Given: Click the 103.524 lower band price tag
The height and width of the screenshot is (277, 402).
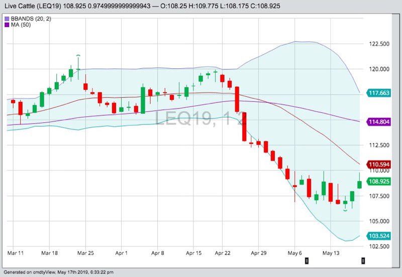Looking at the screenshot, I should point(379,236).
